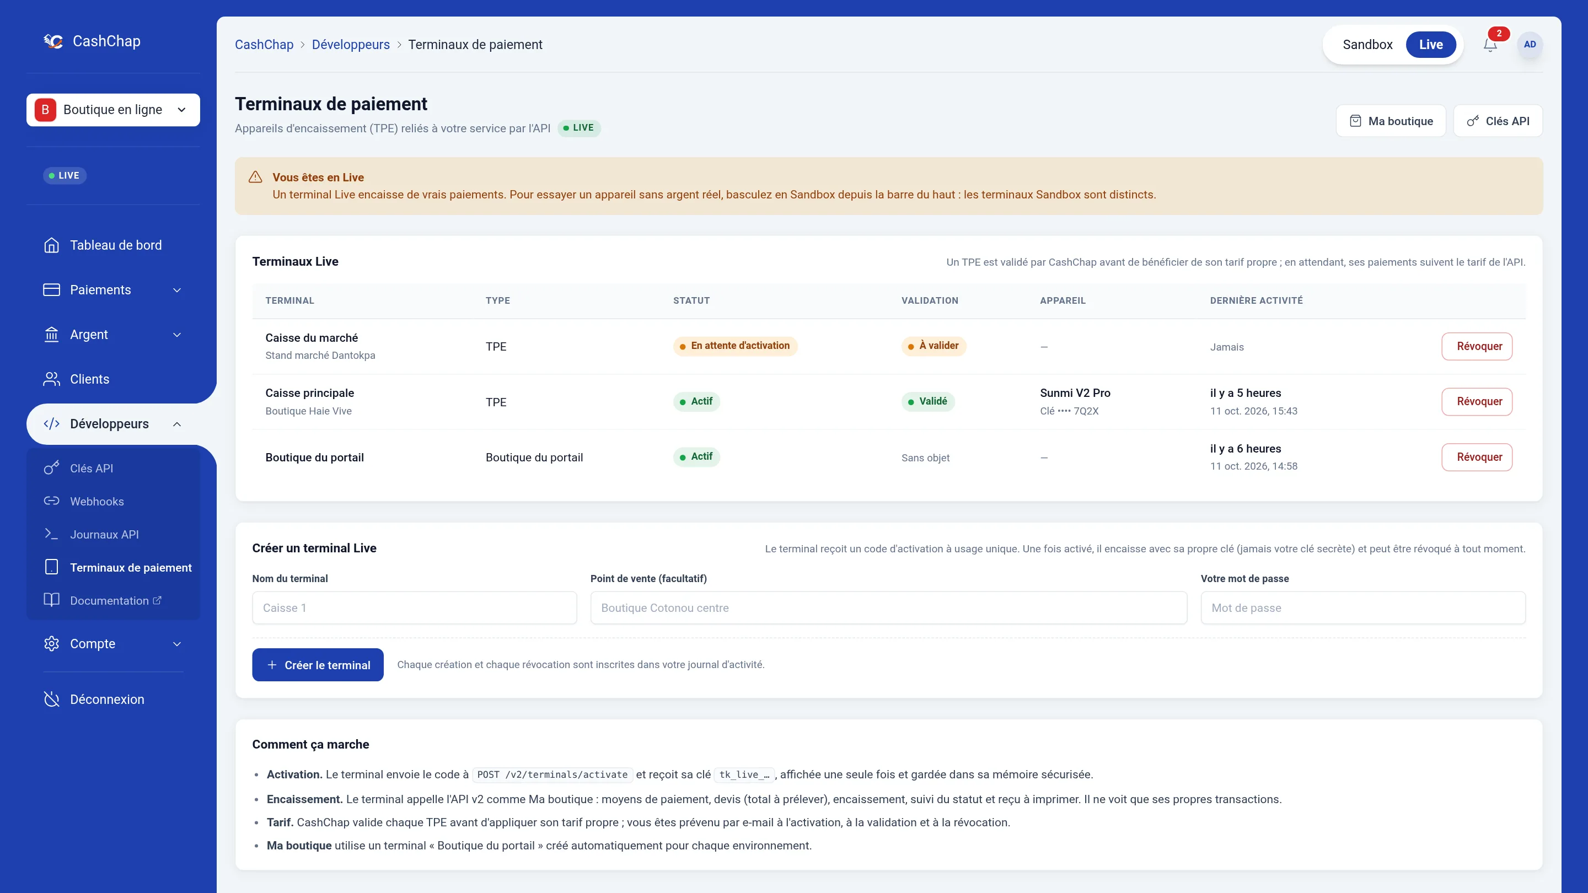Click the Terminaux de paiement tablet icon

52,567
